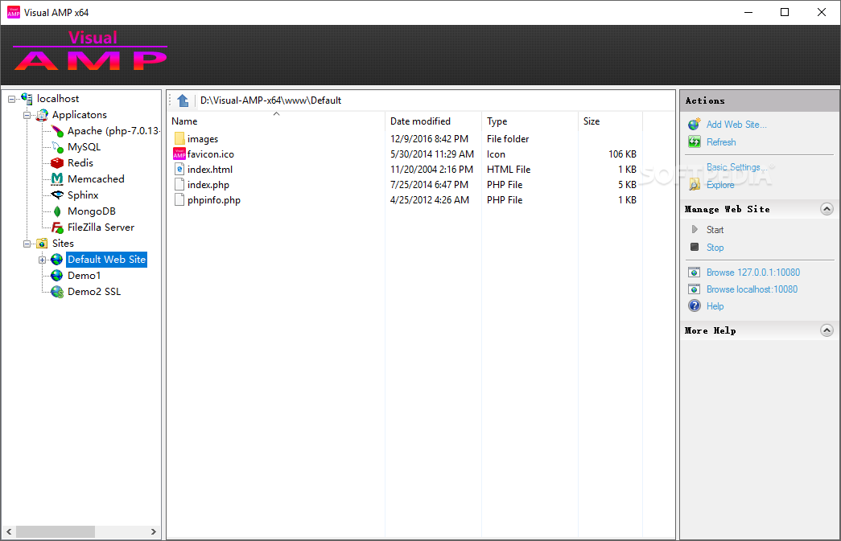Sort files by Type column
The width and height of the screenshot is (841, 541).
coord(530,121)
